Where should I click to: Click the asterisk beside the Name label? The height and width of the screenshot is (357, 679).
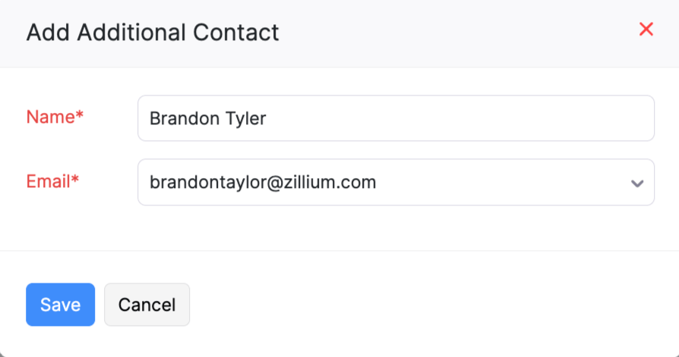(80, 116)
